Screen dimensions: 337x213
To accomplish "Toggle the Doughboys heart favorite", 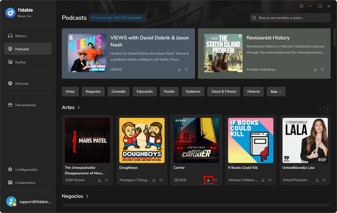I will pyautogui.click(x=161, y=180).
